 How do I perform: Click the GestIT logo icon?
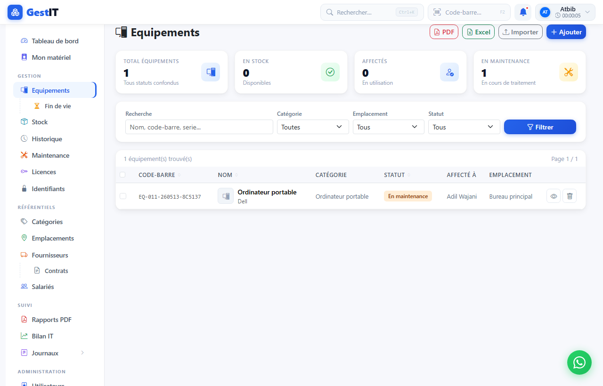point(15,12)
